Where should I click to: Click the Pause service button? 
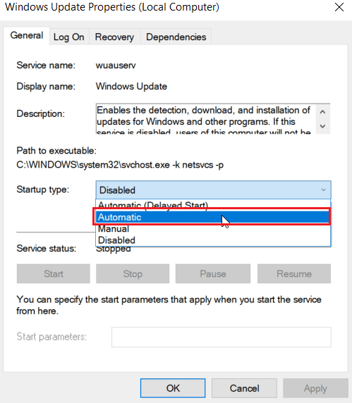(x=213, y=274)
